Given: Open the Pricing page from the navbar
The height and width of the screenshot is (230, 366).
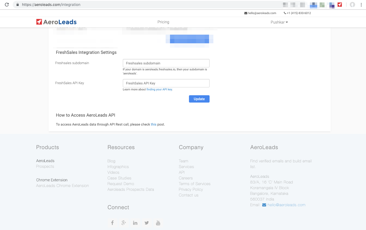Looking at the screenshot, I should 163,22.
